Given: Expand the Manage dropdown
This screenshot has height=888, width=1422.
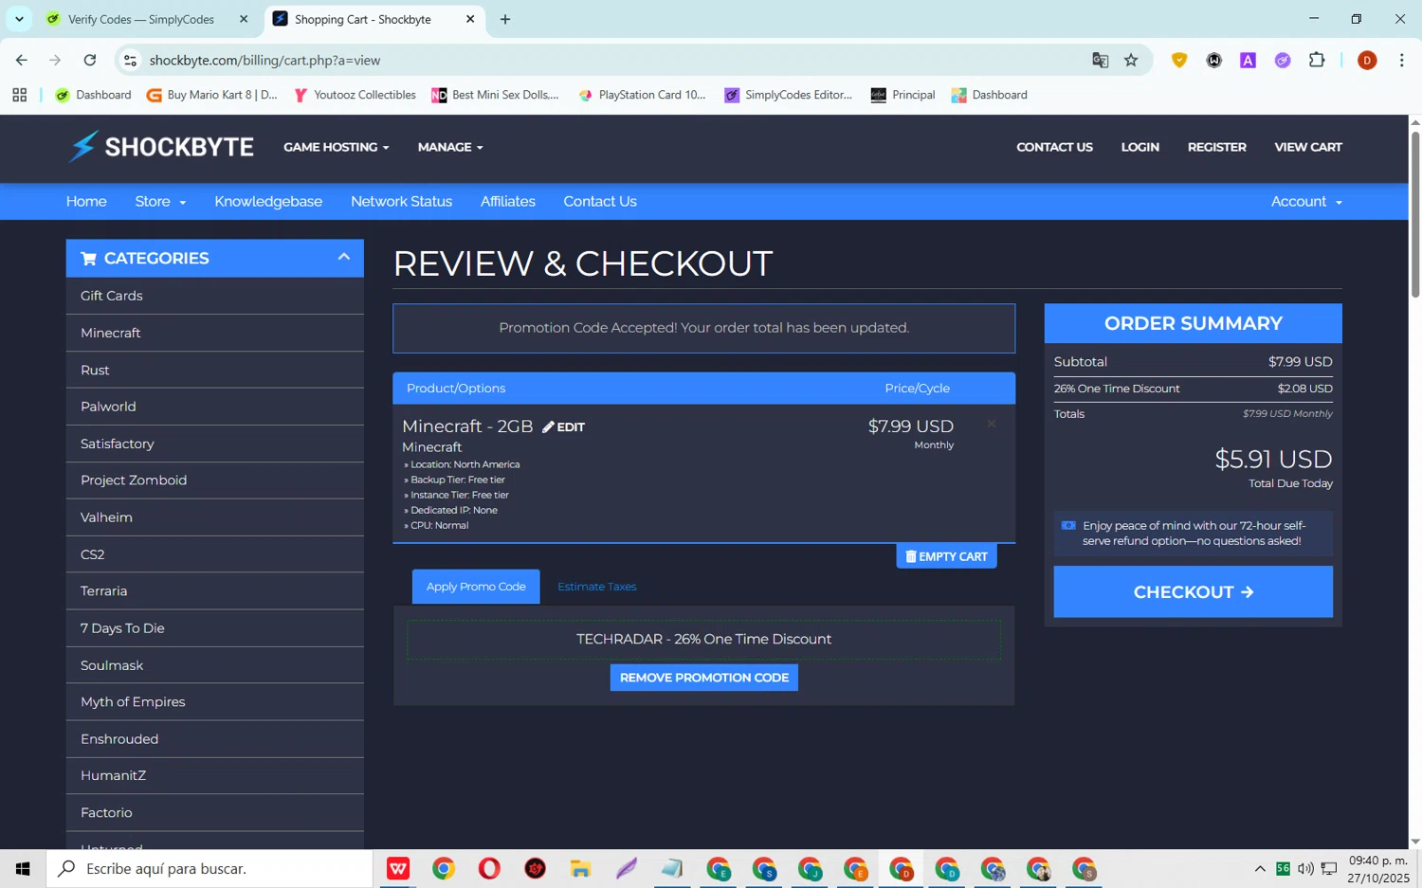Looking at the screenshot, I should pos(450,147).
